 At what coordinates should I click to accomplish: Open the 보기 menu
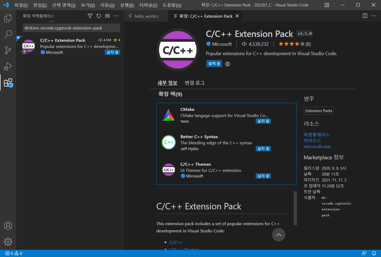tap(88, 5)
